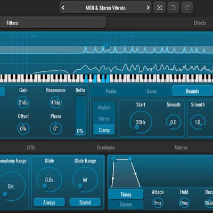Go to the previous preset with left arrow
This screenshot has width=213, height=213.
click(63, 7)
